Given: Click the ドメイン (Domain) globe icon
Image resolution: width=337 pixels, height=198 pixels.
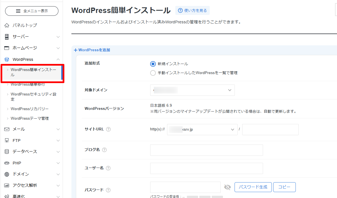Looking at the screenshot, I should point(6,174).
